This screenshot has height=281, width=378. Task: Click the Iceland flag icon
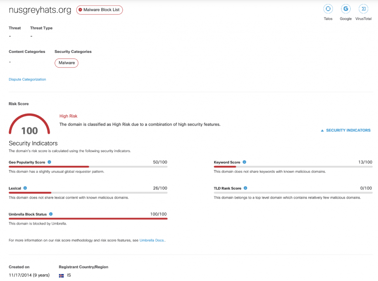tap(61, 275)
